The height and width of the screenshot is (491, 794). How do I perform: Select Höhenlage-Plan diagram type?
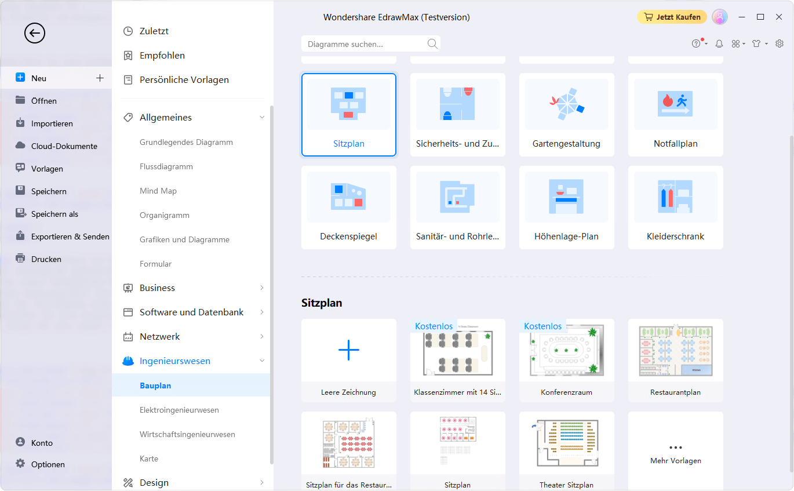click(x=567, y=208)
